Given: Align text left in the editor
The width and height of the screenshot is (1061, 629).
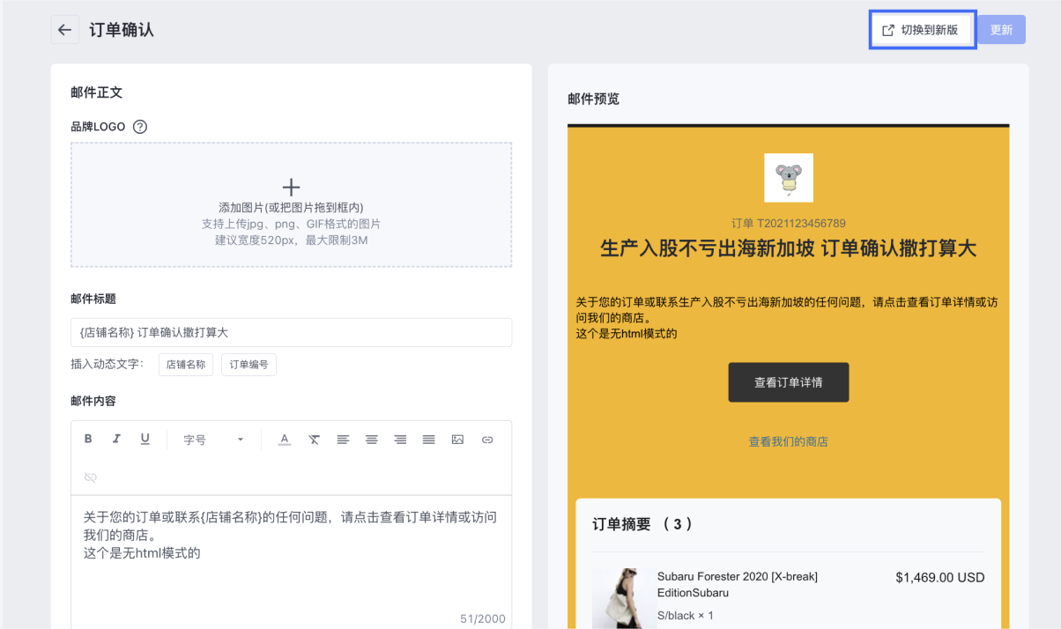Looking at the screenshot, I should point(343,440).
